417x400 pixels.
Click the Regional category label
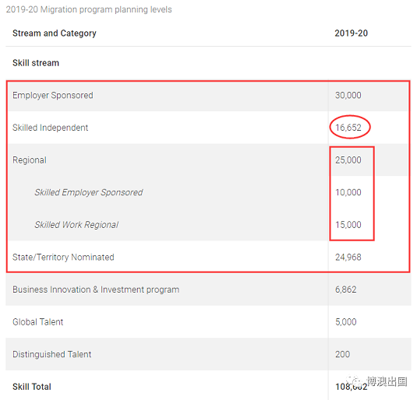point(30,160)
